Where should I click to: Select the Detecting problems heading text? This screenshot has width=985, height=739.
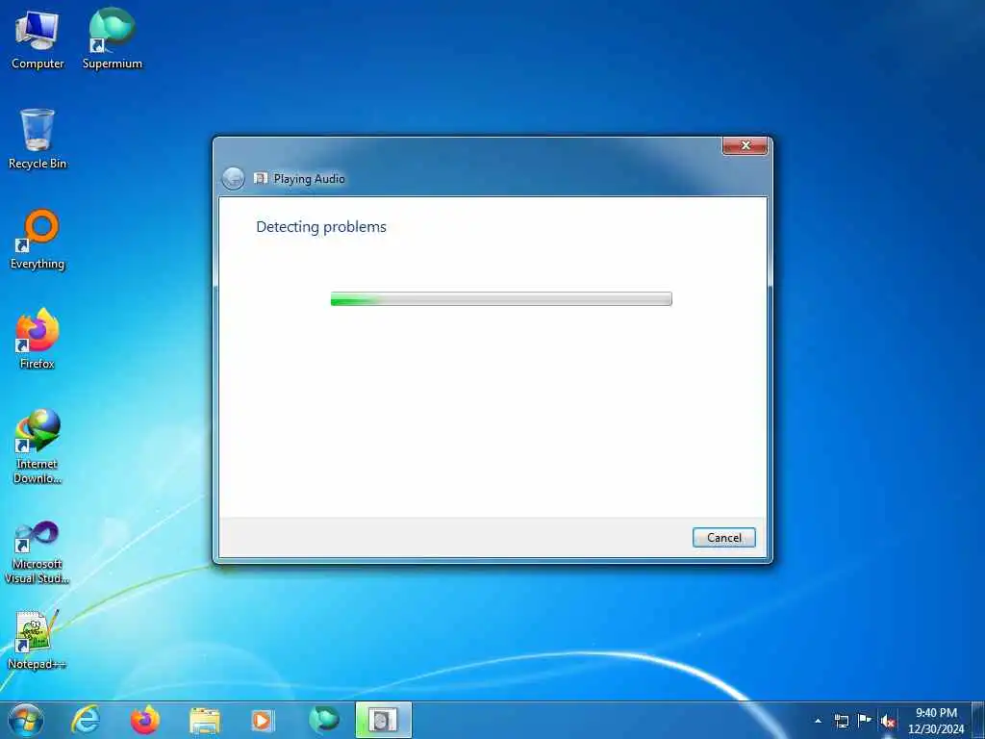[321, 227]
